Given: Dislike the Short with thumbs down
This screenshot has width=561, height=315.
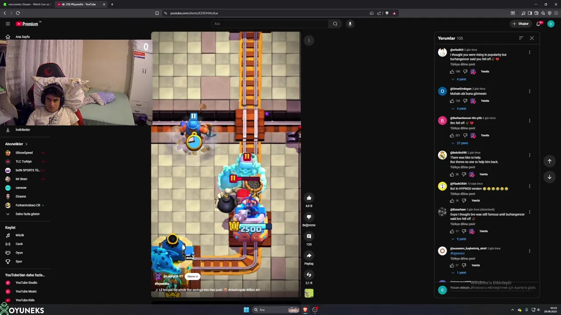Looking at the screenshot, I should pos(309,217).
